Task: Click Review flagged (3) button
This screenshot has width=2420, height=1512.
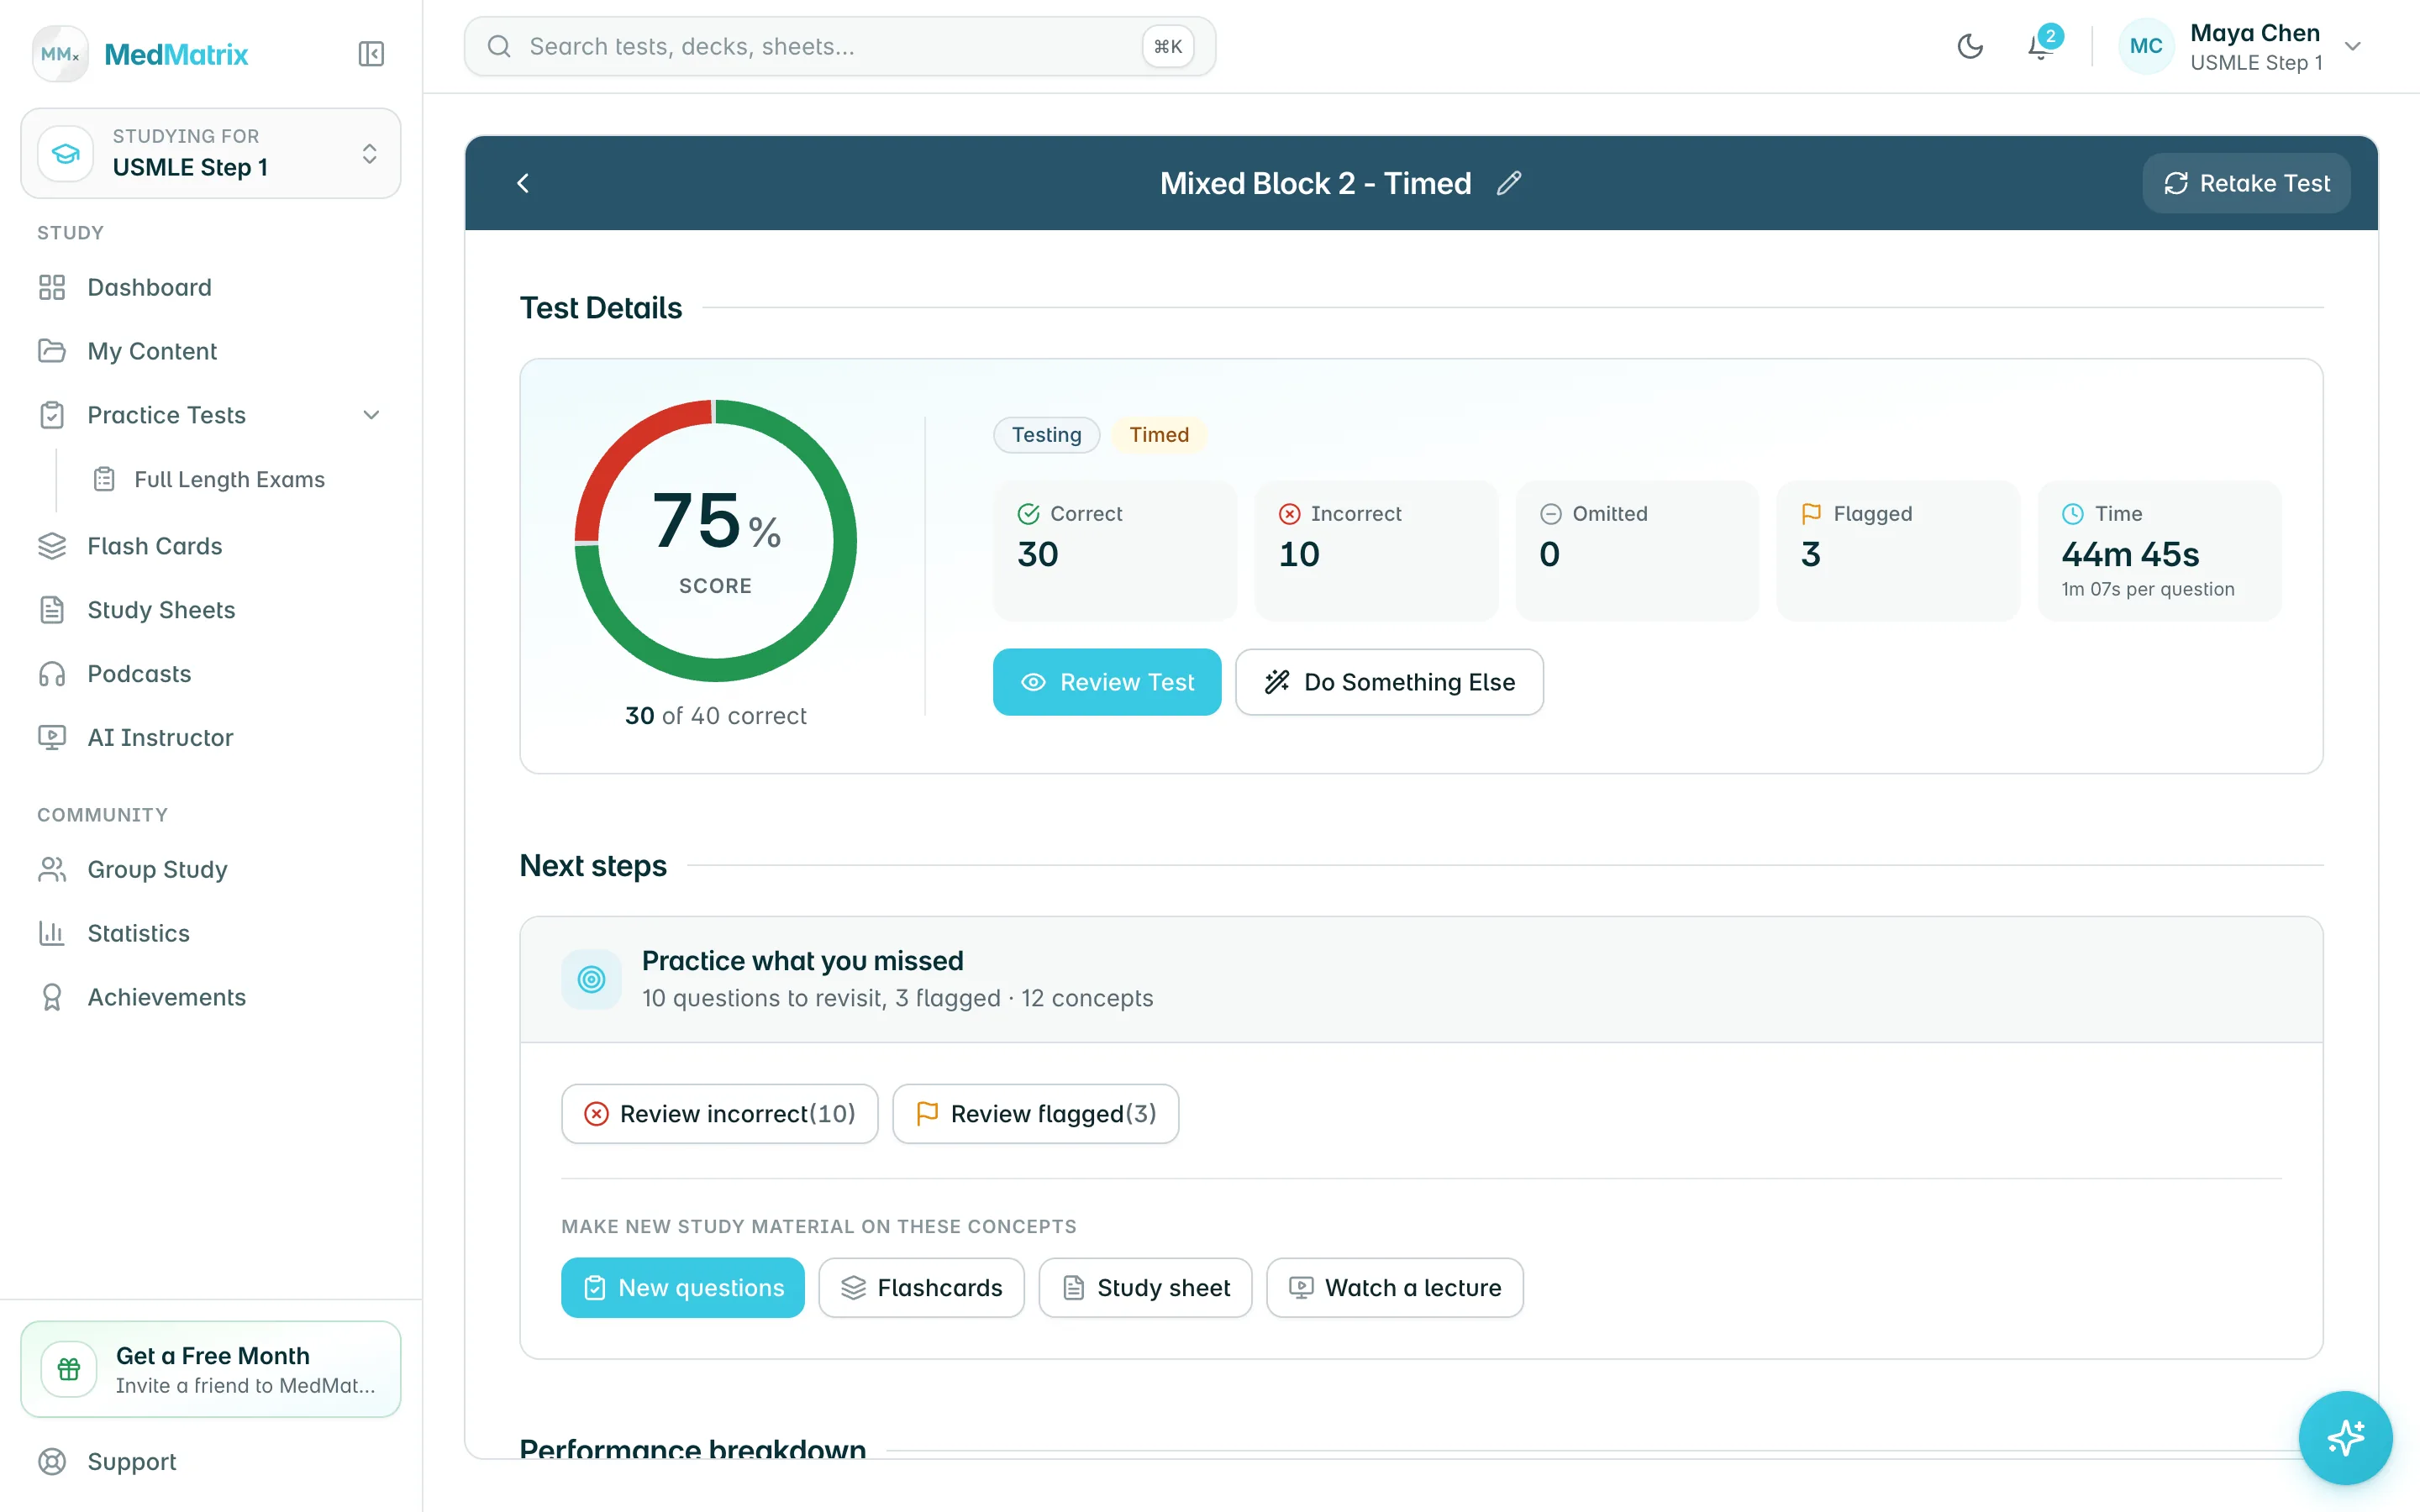Action: point(1036,1114)
